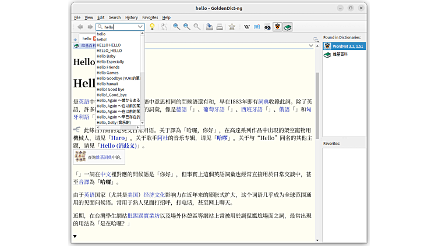
Task: Open the Favorites menu
Action: click(x=150, y=17)
